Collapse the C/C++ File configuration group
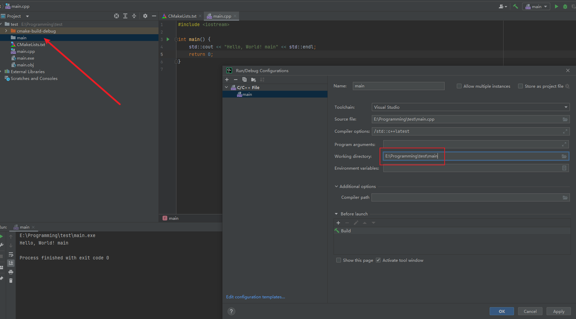Screen dimensions: 576x319 pyautogui.click(x=227, y=87)
